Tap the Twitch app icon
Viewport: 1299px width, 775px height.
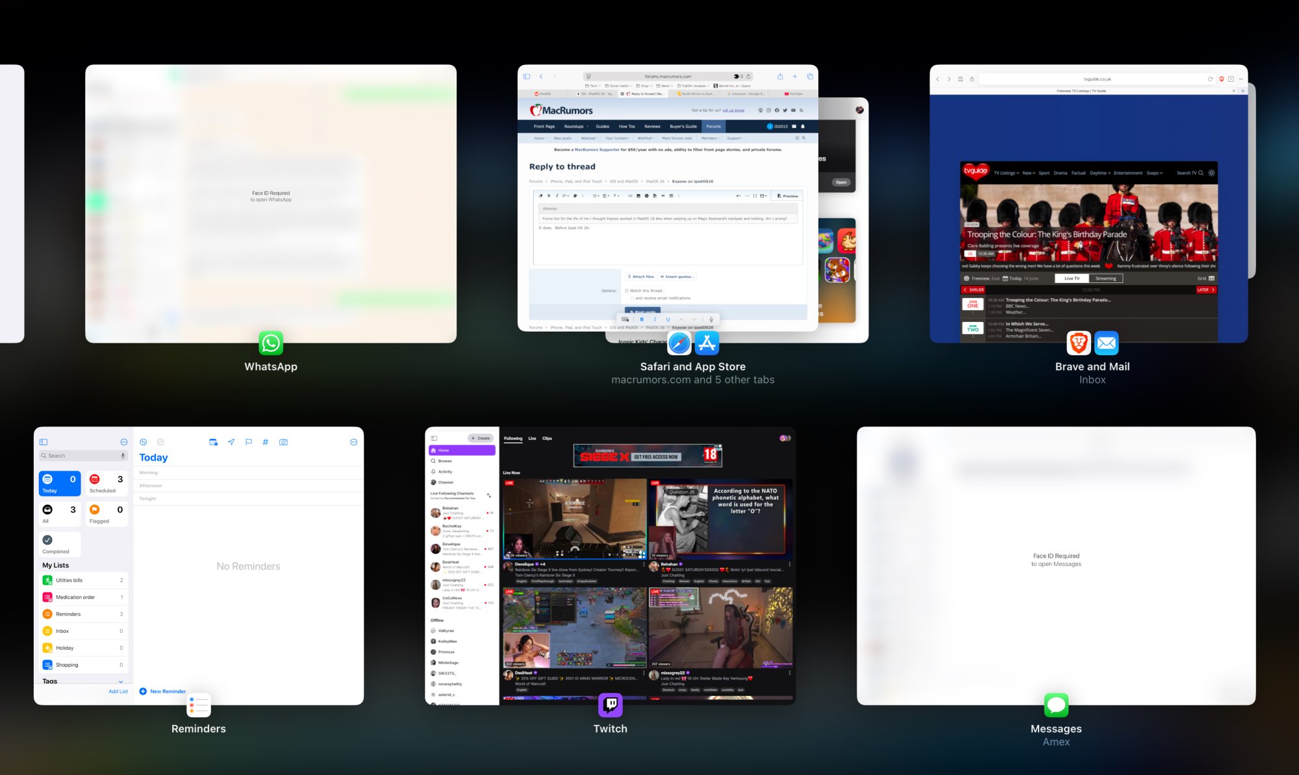click(610, 705)
